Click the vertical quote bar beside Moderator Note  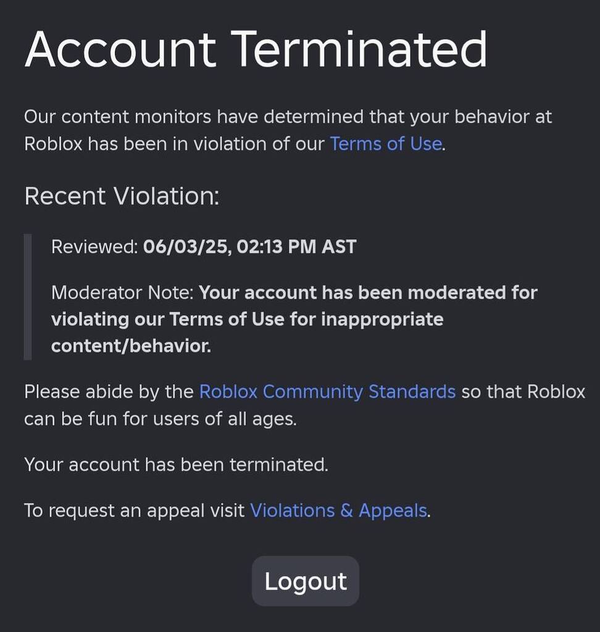pos(27,296)
